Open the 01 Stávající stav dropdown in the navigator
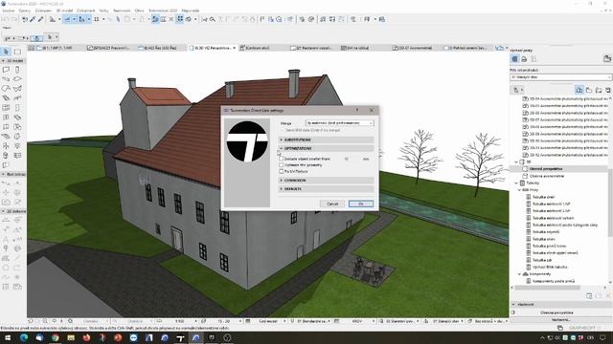This screenshot has width=613, height=344. [560, 77]
